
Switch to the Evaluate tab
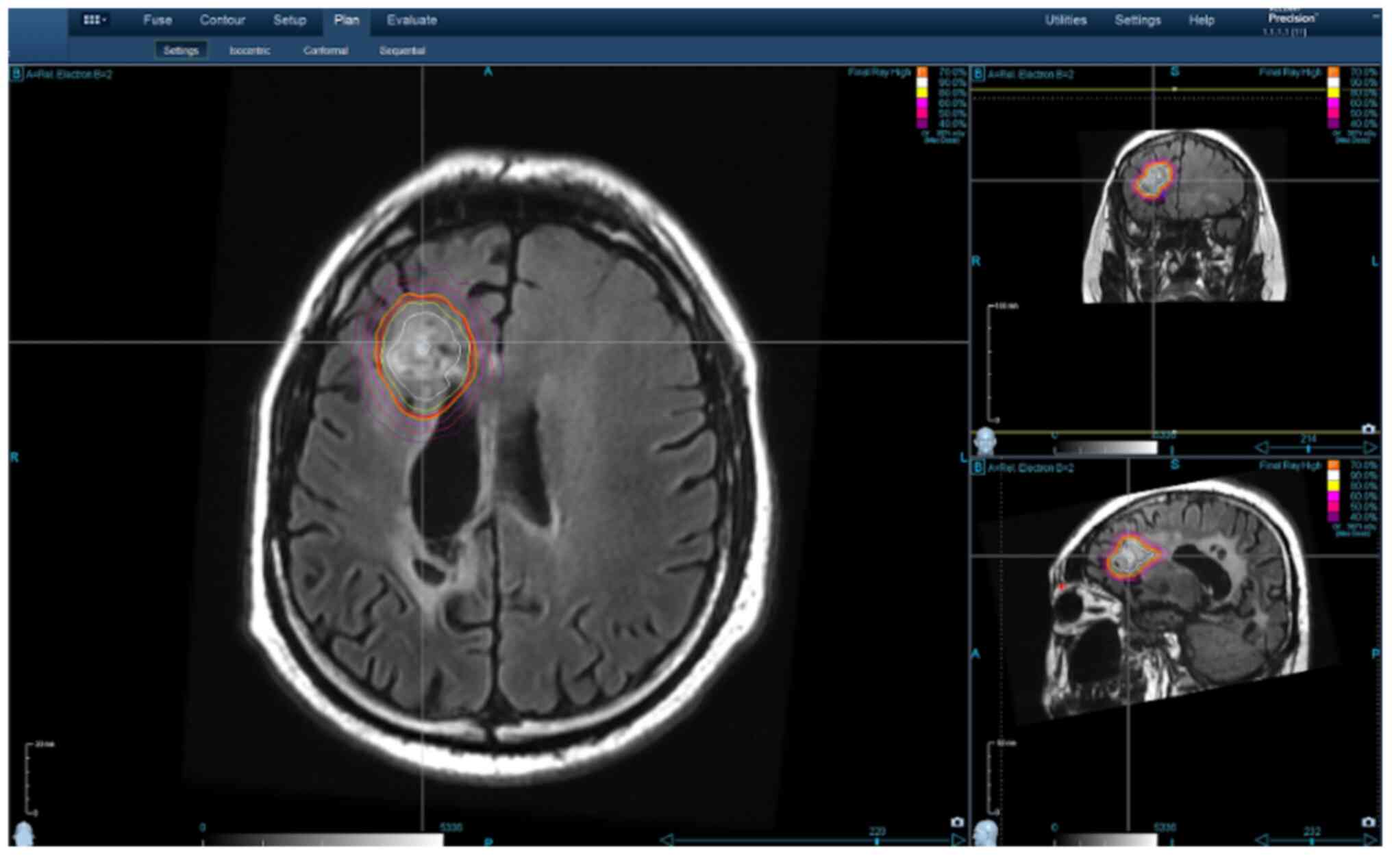[411, 20]
